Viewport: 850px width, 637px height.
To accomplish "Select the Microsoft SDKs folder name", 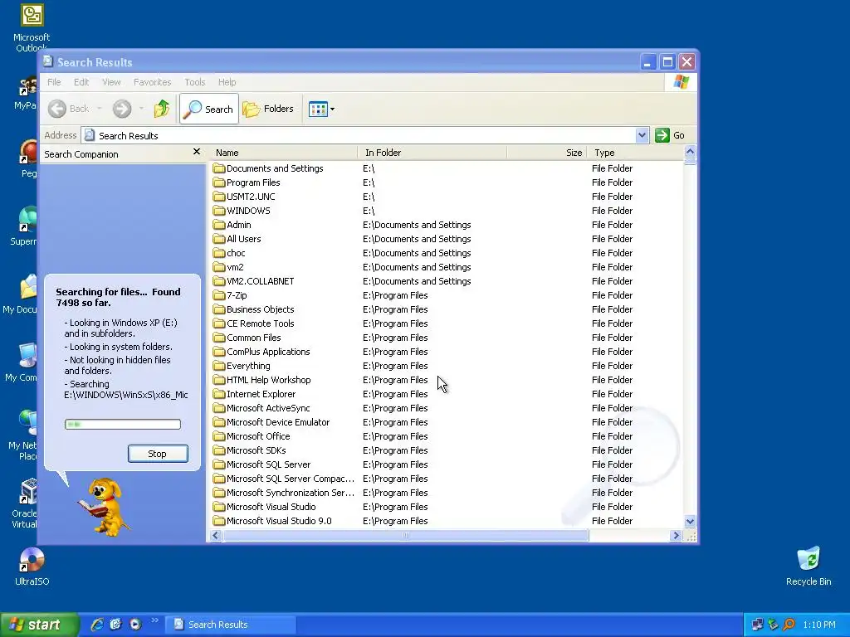I will pos(256,450).
